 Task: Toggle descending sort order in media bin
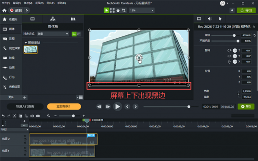tap(79, 34)
